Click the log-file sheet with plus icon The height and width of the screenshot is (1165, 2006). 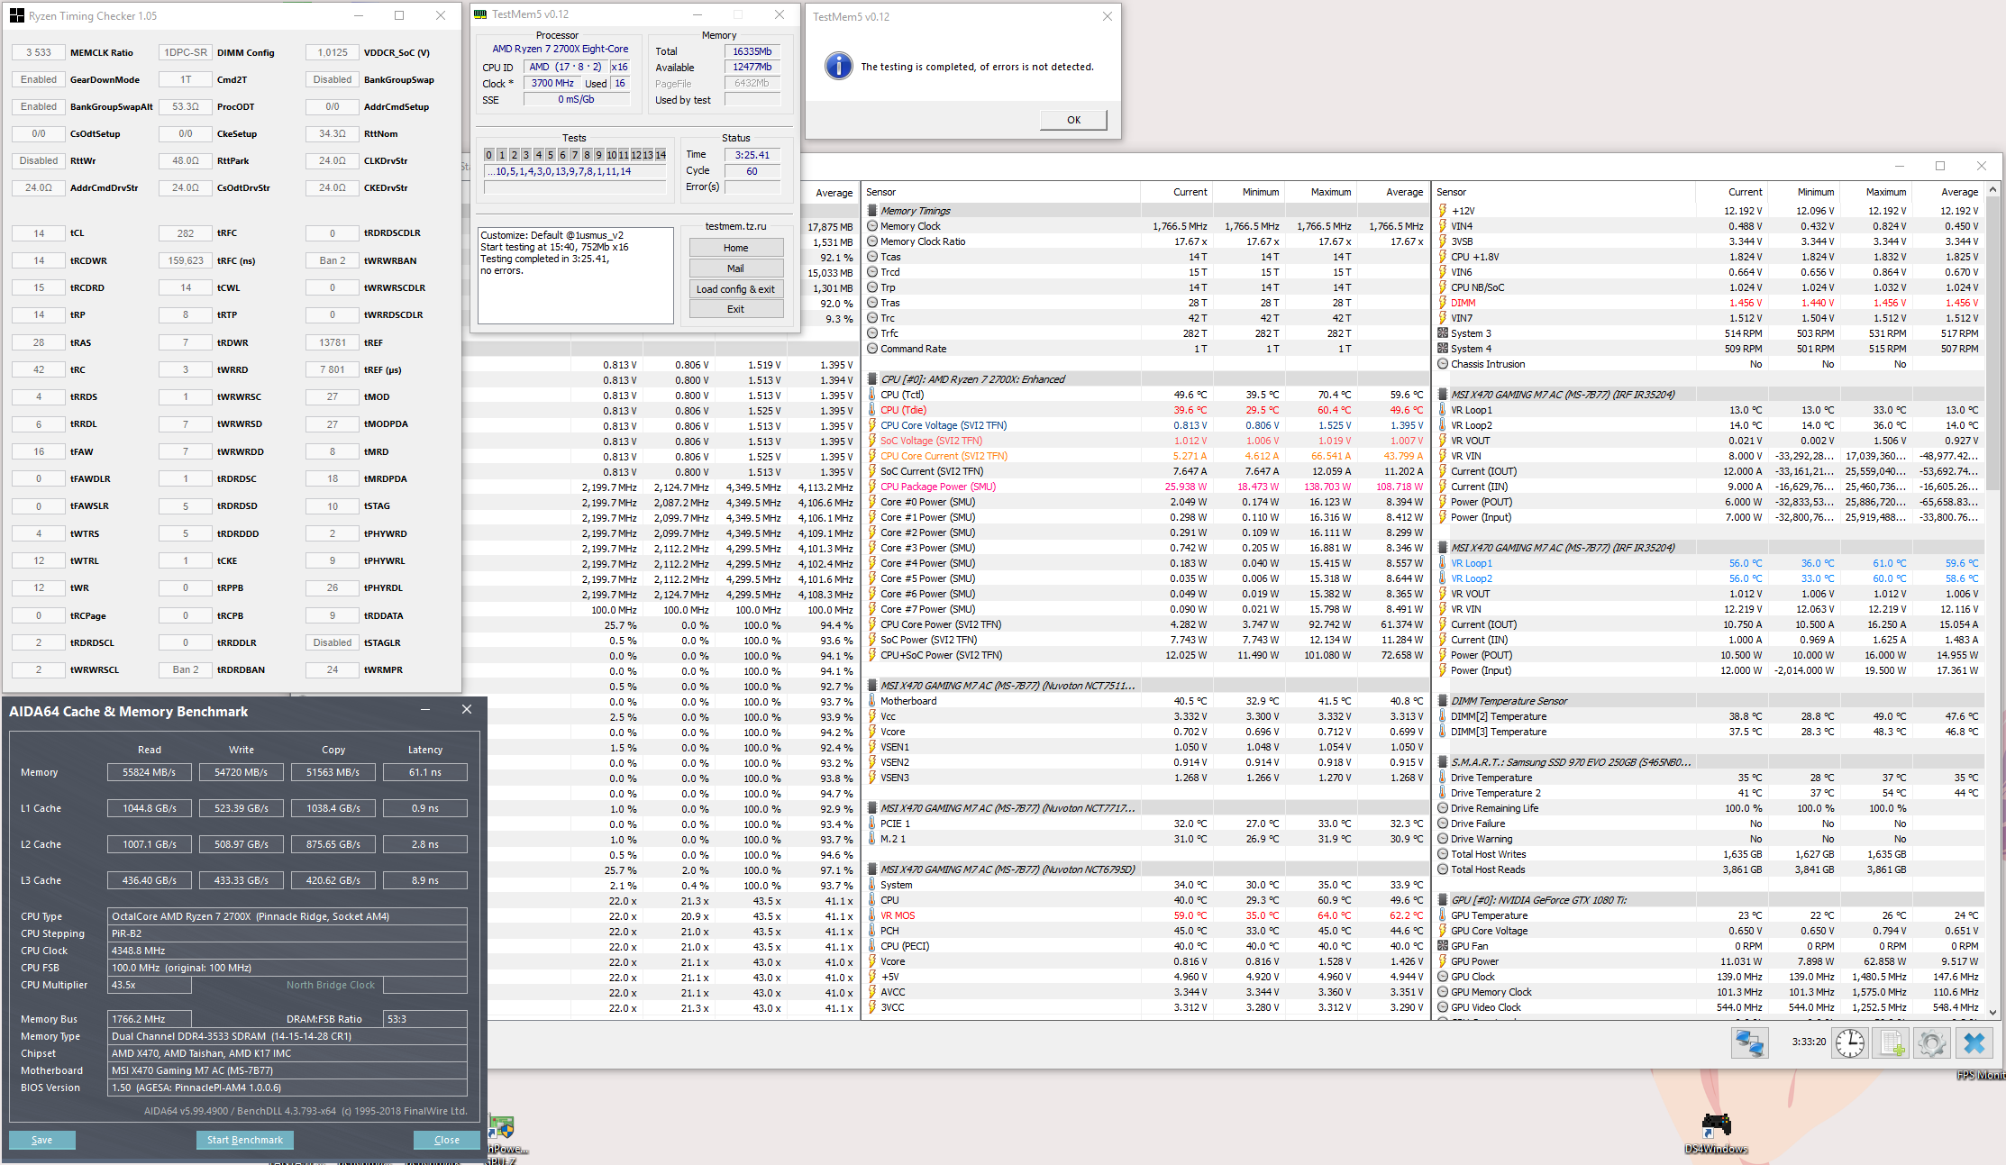(1891, 1043)
